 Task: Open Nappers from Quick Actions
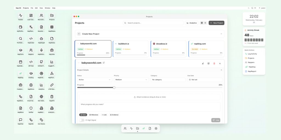250,63
